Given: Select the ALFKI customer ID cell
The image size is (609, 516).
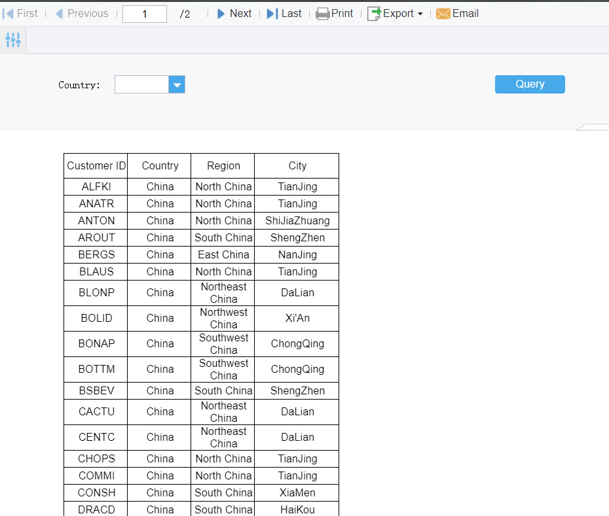Looking at the screenshot, I should coord(96,186).
